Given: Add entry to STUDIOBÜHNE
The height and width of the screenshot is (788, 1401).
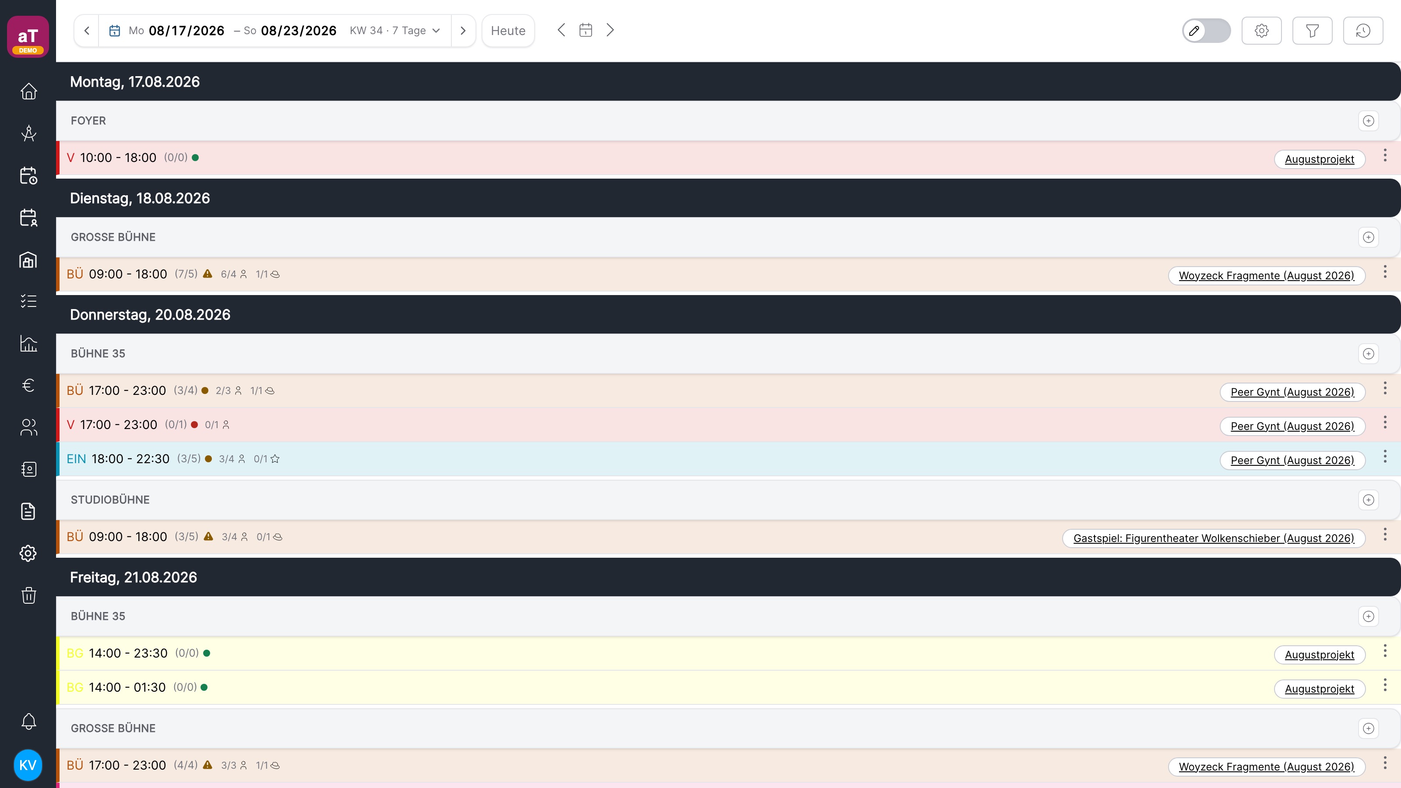Looking at the screenshot, I should coord(1368,500).
